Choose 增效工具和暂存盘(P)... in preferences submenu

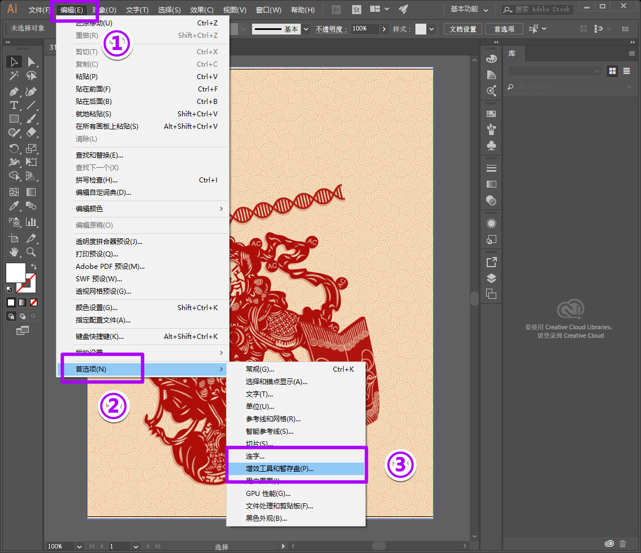pyautogui.click(x=296, y=468)
